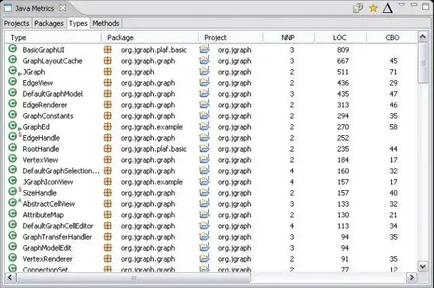Sort by the CBO column header
The width and height of the screenshot is (434, 288).
click(x=392, y=37)
